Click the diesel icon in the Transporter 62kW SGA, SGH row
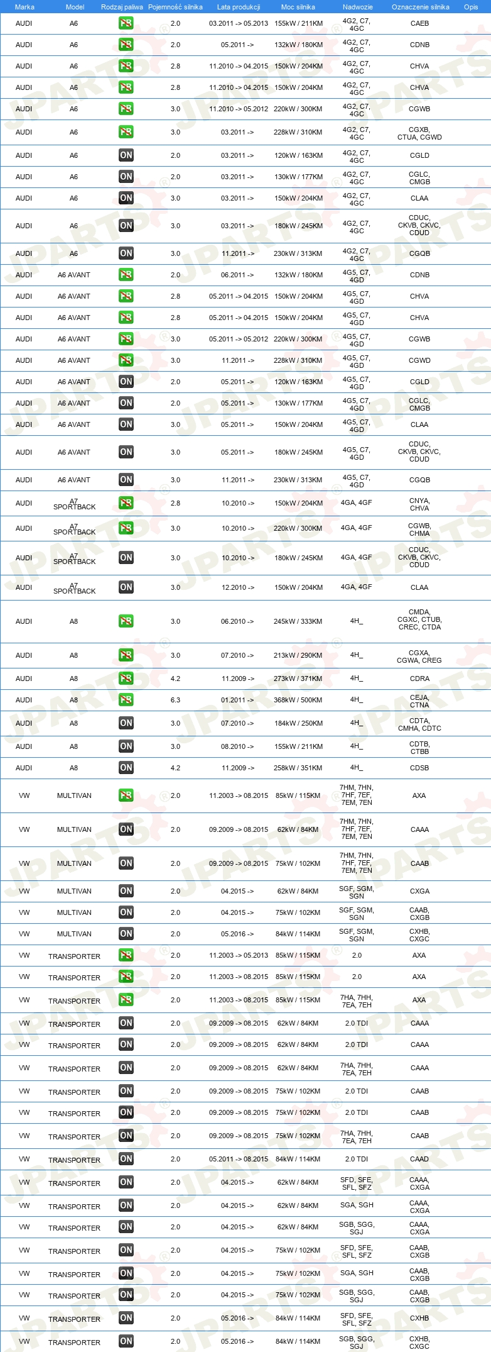 tap(126, 1205)
